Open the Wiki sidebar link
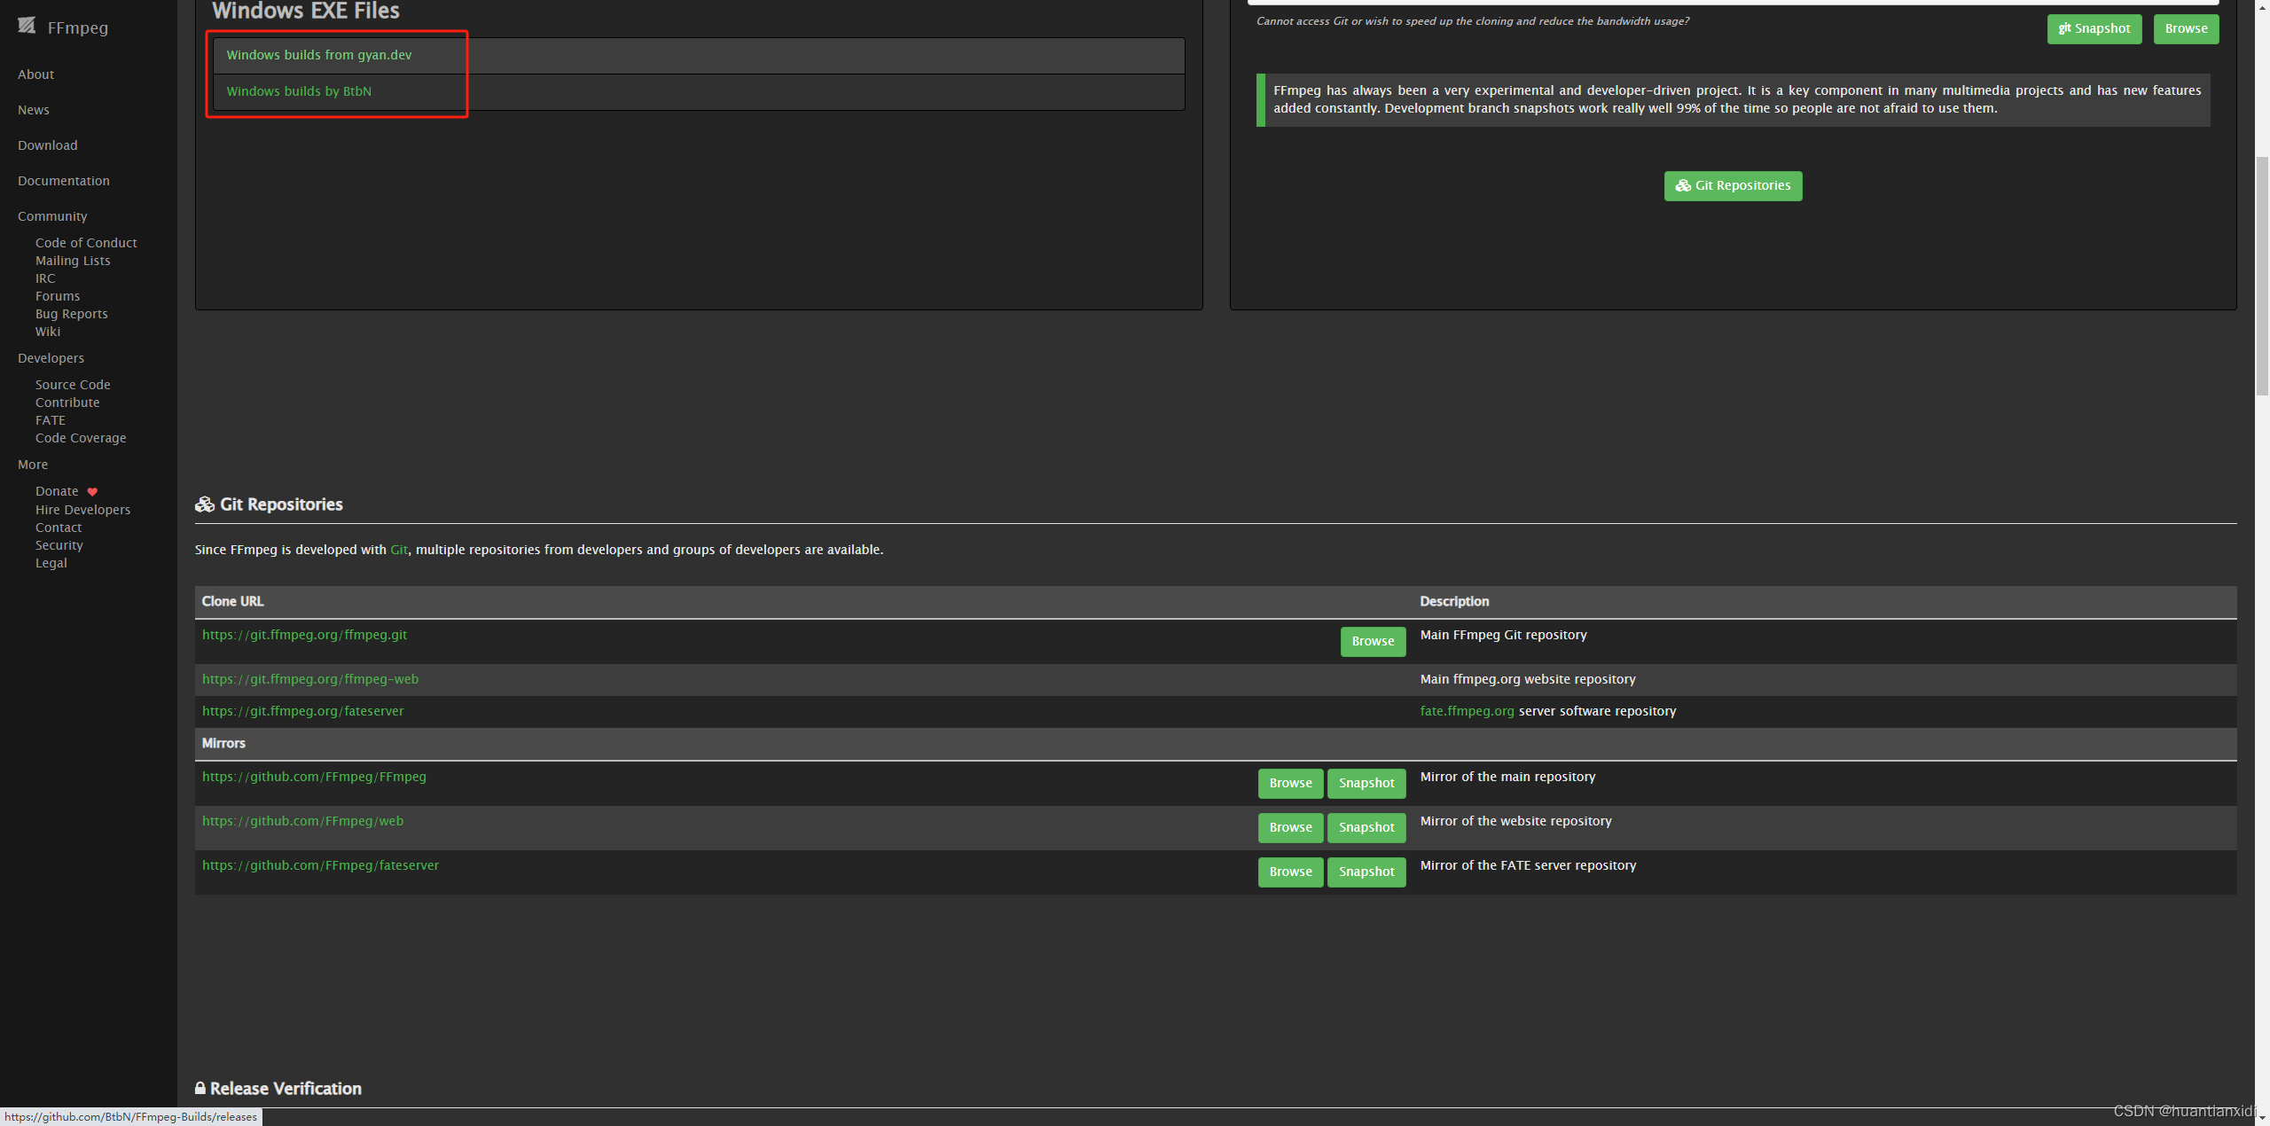 click(x=48, y=332)
